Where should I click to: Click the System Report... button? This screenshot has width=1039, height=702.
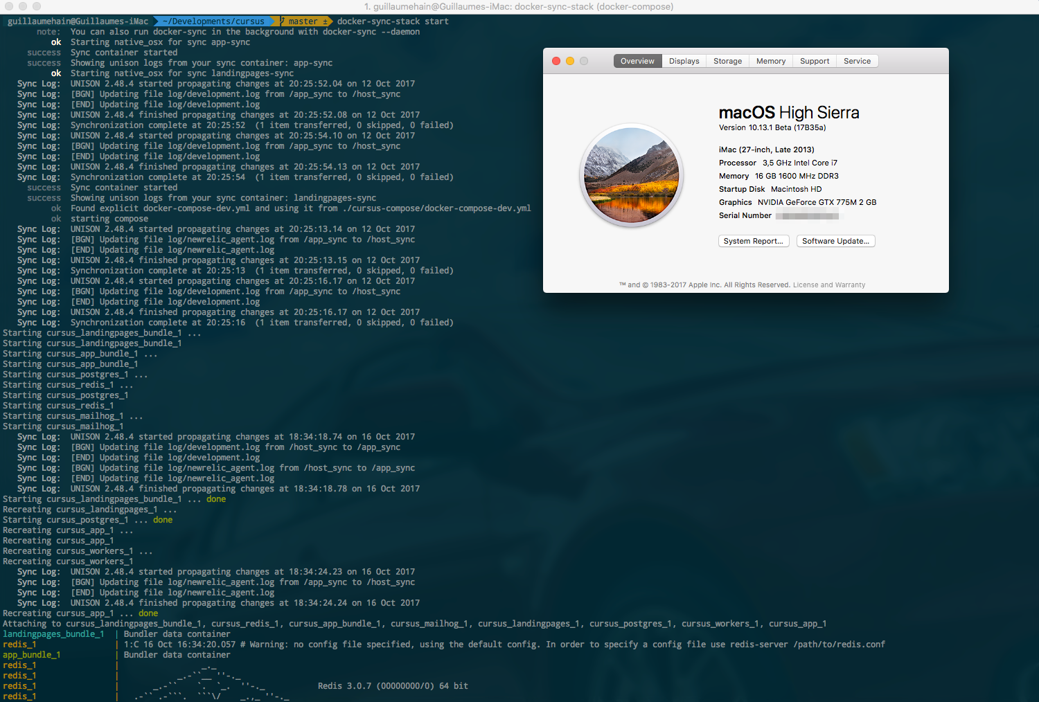click(x=754, y=241)
